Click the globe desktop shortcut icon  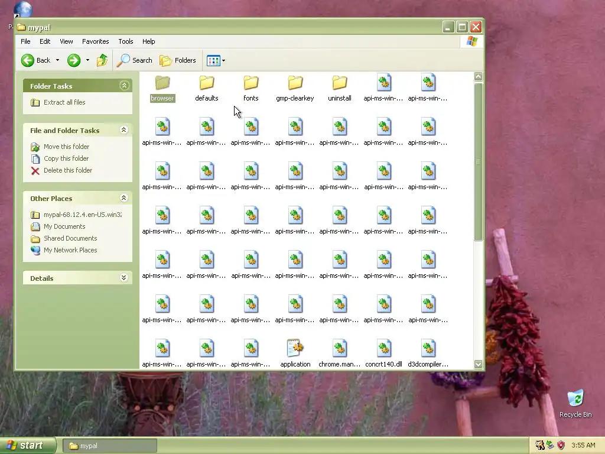coord(22,9)
